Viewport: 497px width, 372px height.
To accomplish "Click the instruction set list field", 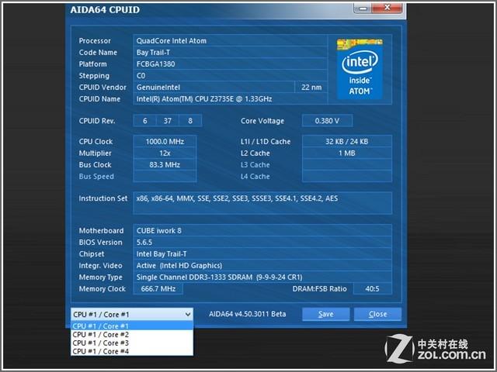I will (262, 203).
